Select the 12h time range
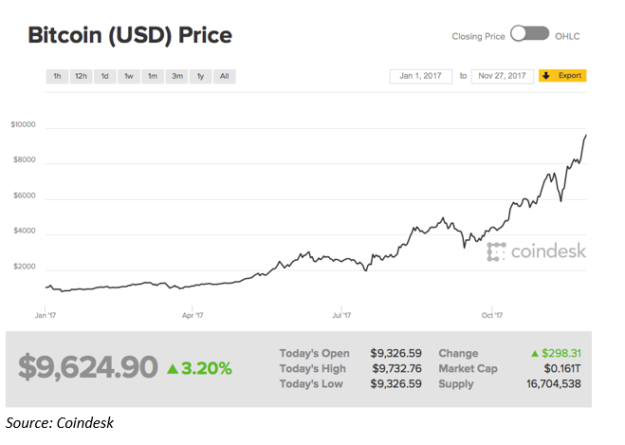Viewport: 625px width, 445px height. pyautogui.click(x=81, y=76)
